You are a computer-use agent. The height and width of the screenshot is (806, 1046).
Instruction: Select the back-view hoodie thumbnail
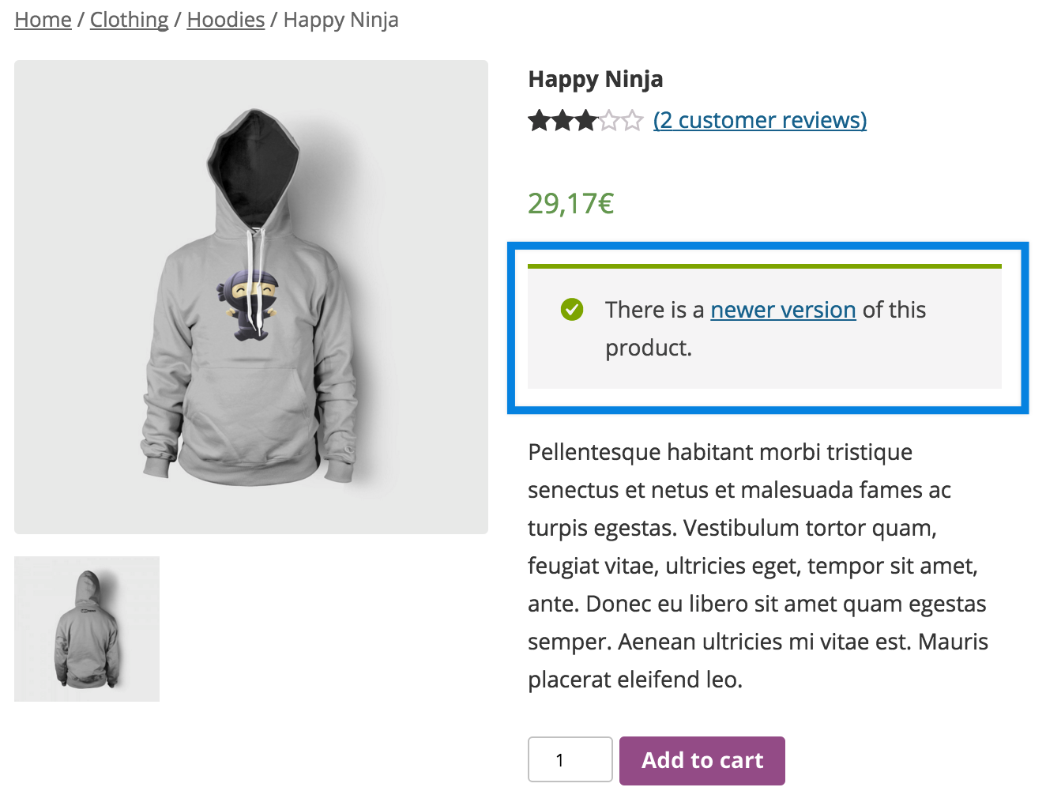[86, 628]
